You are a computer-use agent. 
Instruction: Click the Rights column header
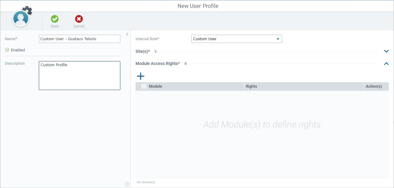pos(251,86)
